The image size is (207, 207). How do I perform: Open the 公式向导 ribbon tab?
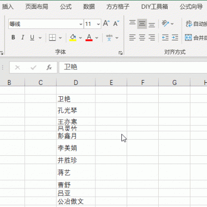[191, 7]
